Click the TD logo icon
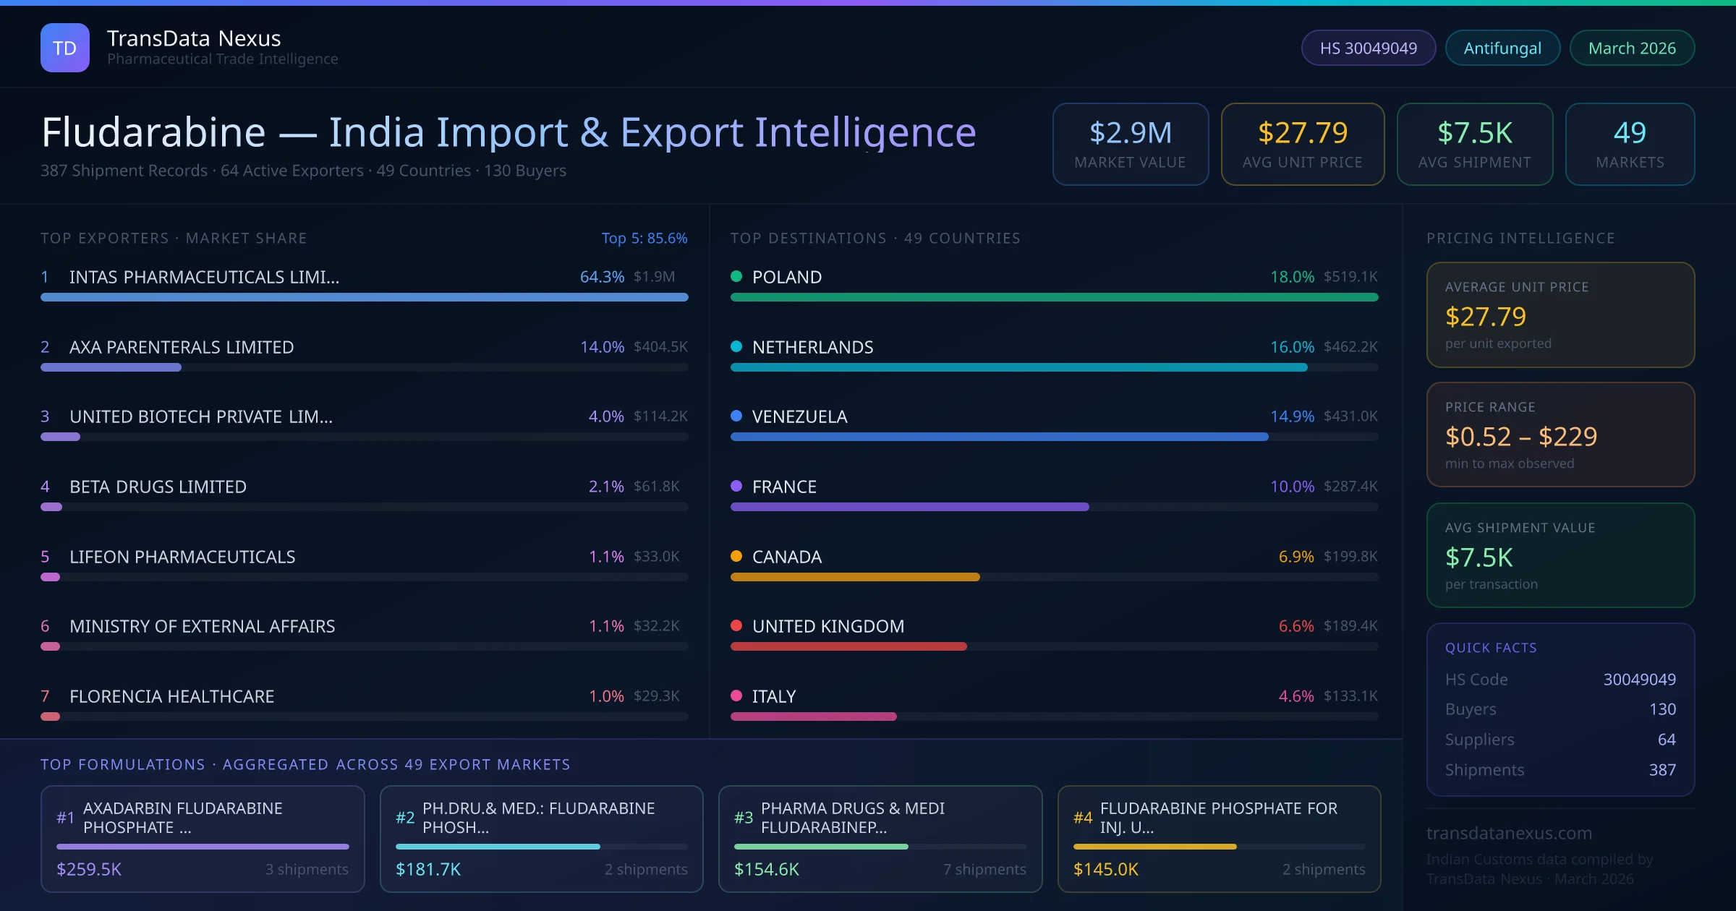Image resolution: width=1736 pixels, height=911 pixels. coord(64,48)
